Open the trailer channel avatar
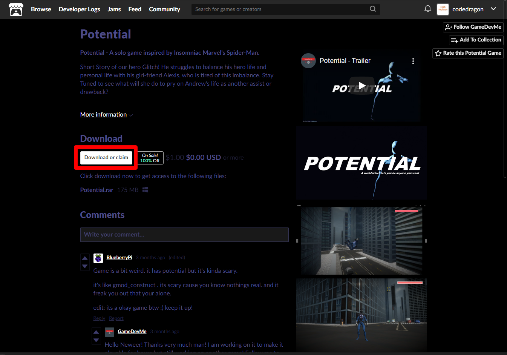 tap(308, 61)
